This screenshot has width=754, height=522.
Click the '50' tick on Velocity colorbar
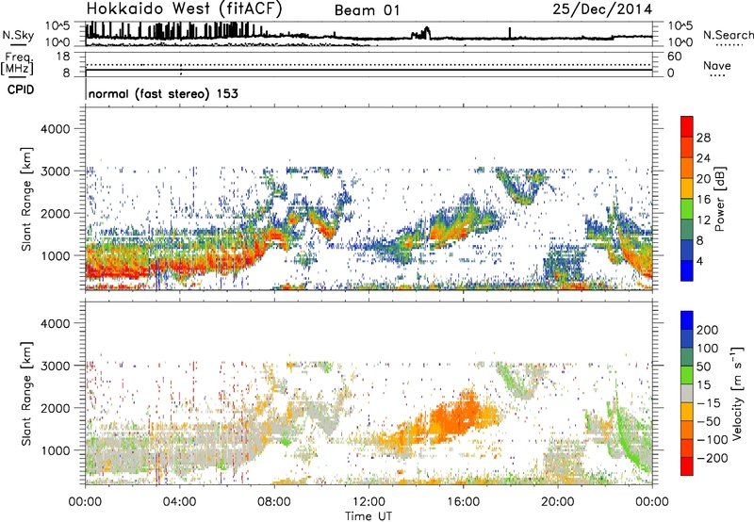tap(703, 367)
